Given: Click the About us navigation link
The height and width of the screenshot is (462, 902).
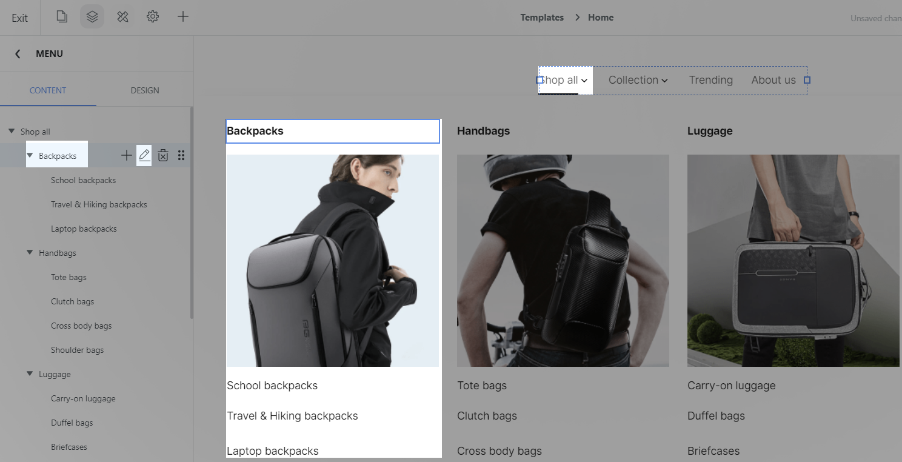Looking at the screenshot, I should pyautogui.click(x=773, y=80).
